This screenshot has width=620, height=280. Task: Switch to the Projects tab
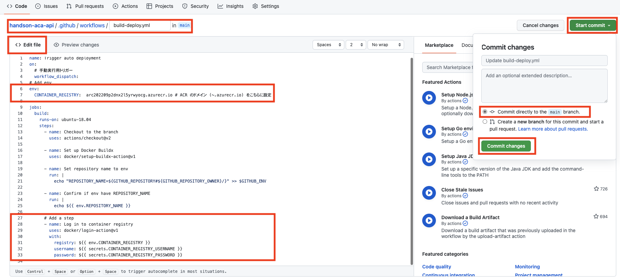160,6
